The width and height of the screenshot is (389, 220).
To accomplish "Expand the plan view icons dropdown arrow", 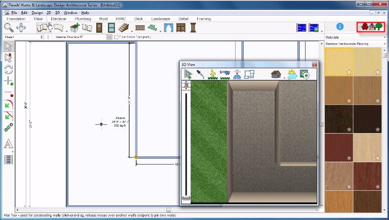I will (322, 32).
